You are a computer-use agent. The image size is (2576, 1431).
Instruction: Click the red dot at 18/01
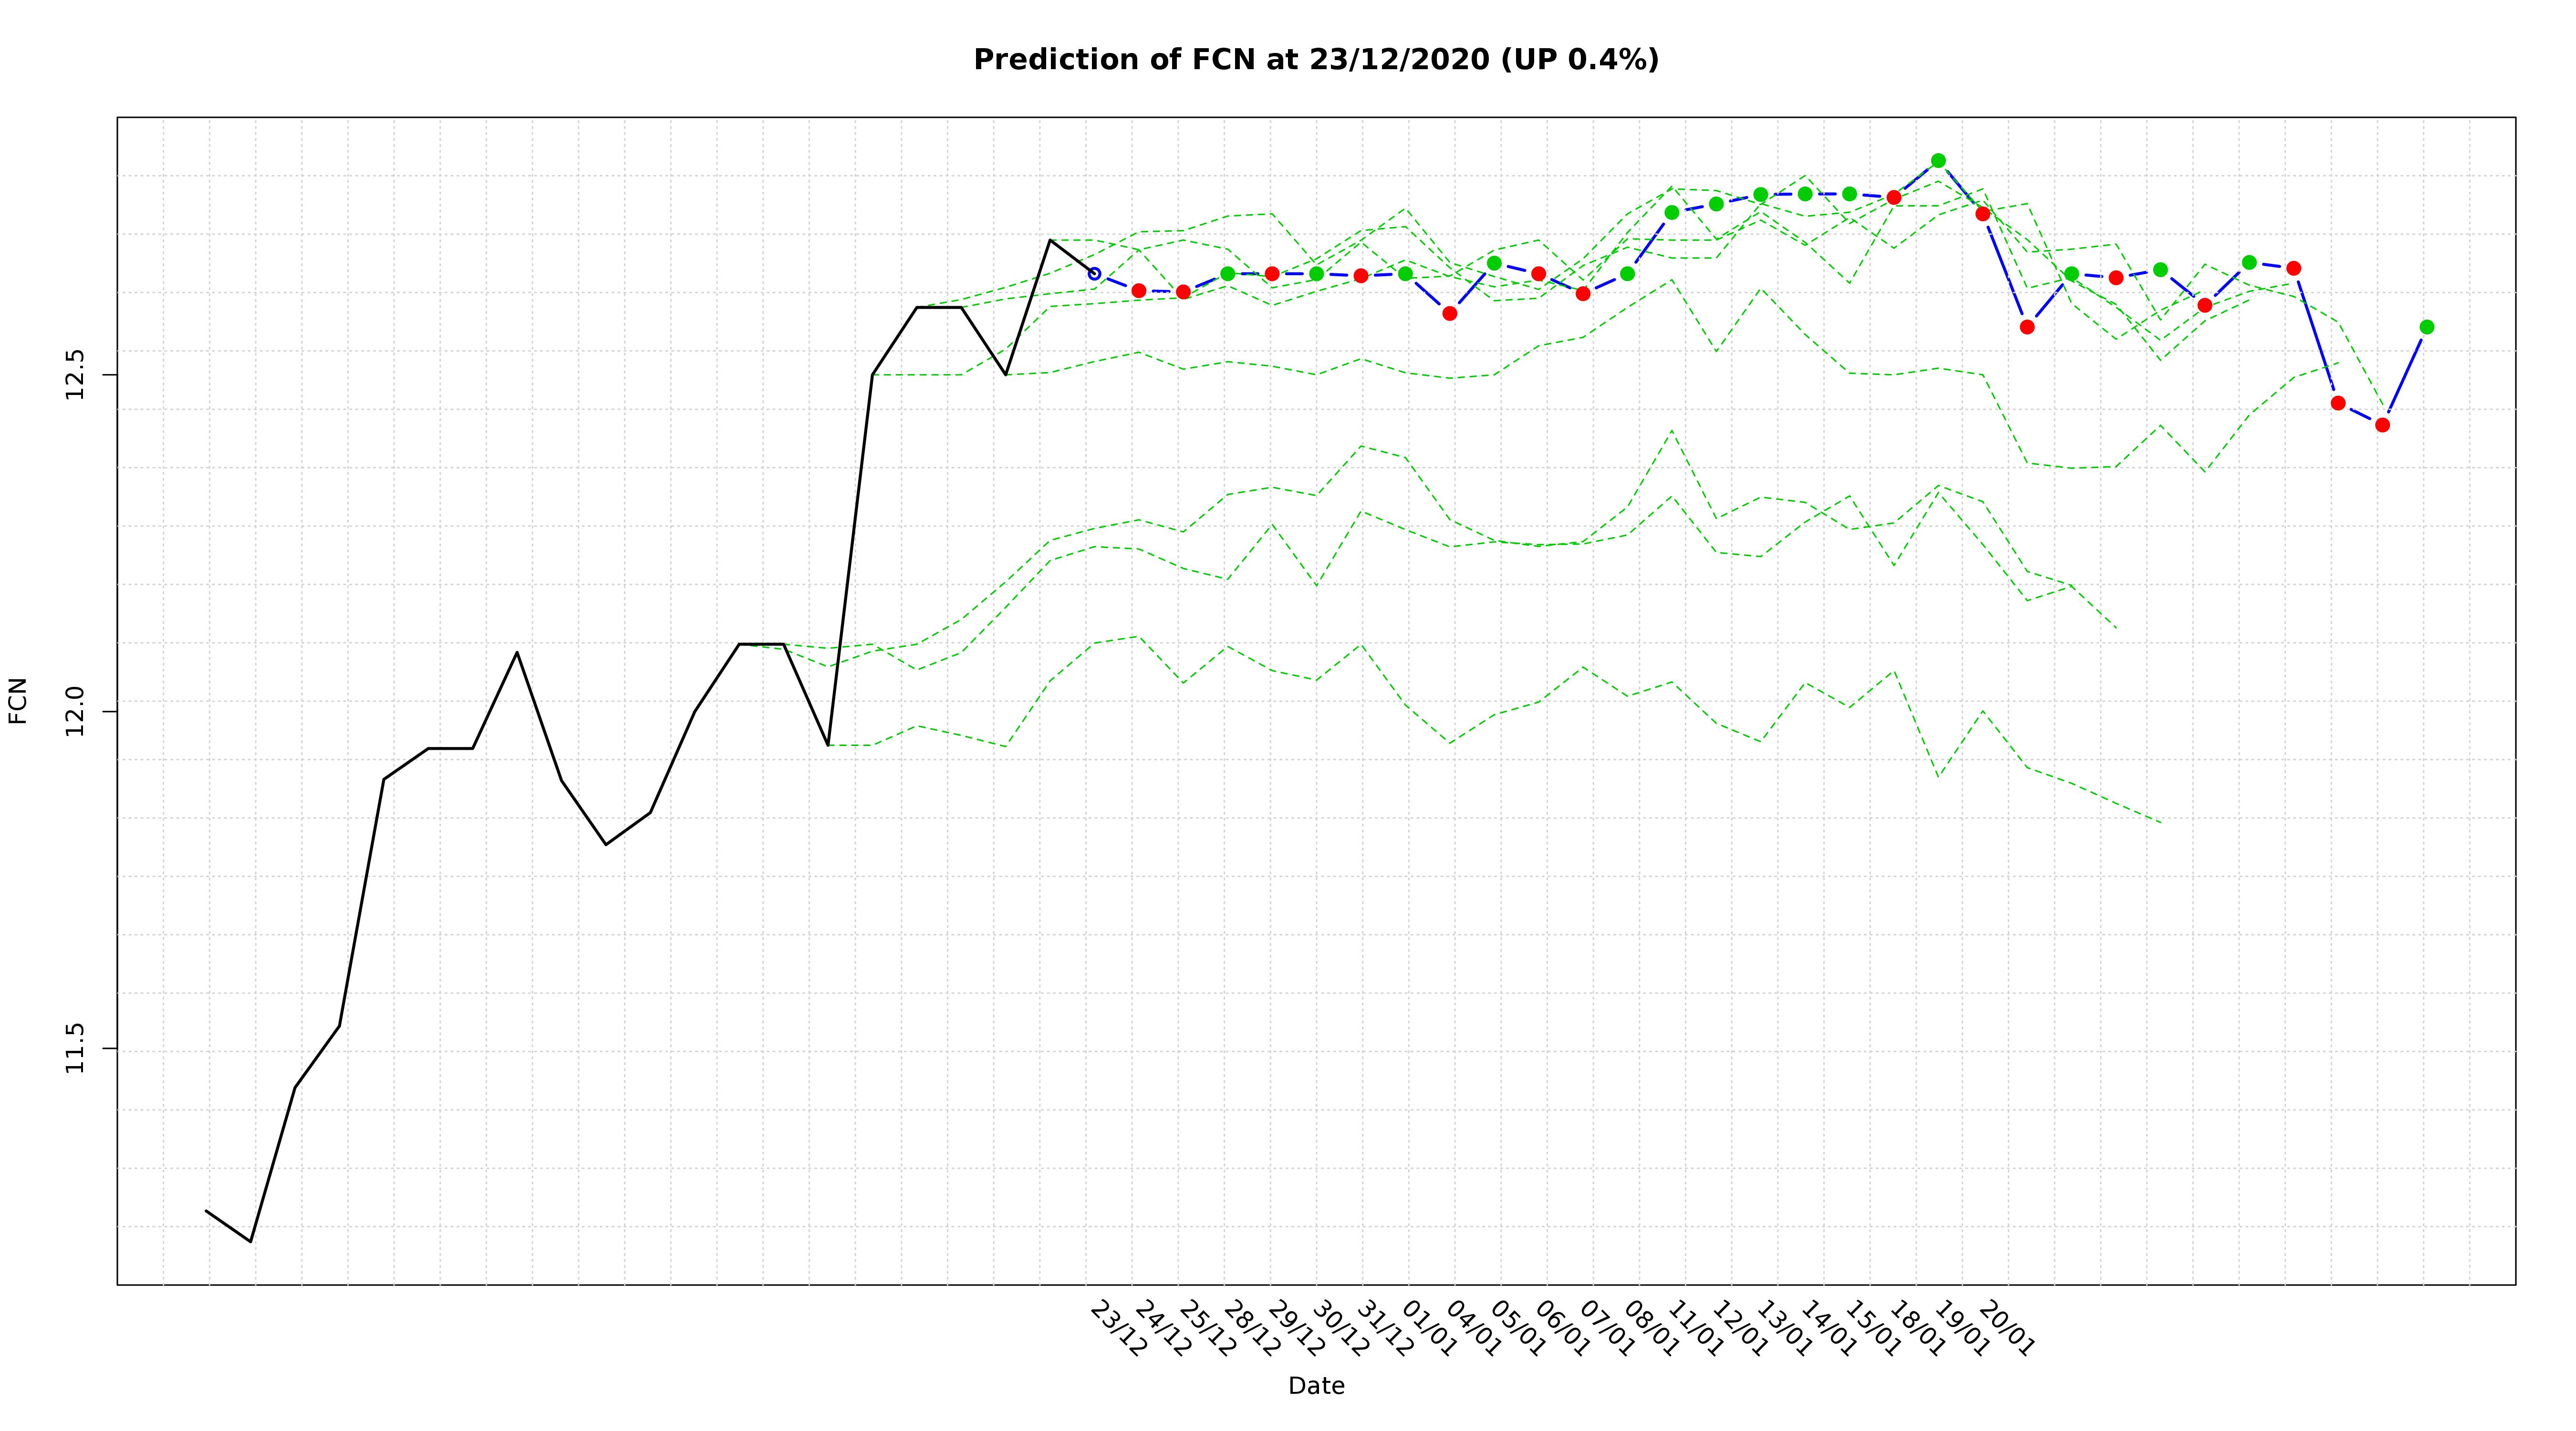point(1894,197)
